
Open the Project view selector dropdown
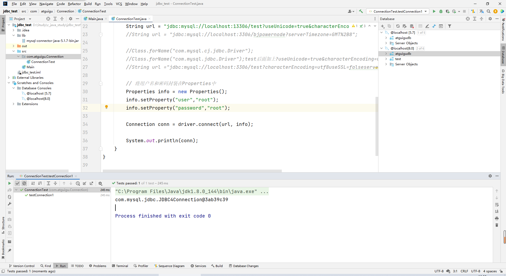point(30,19)
